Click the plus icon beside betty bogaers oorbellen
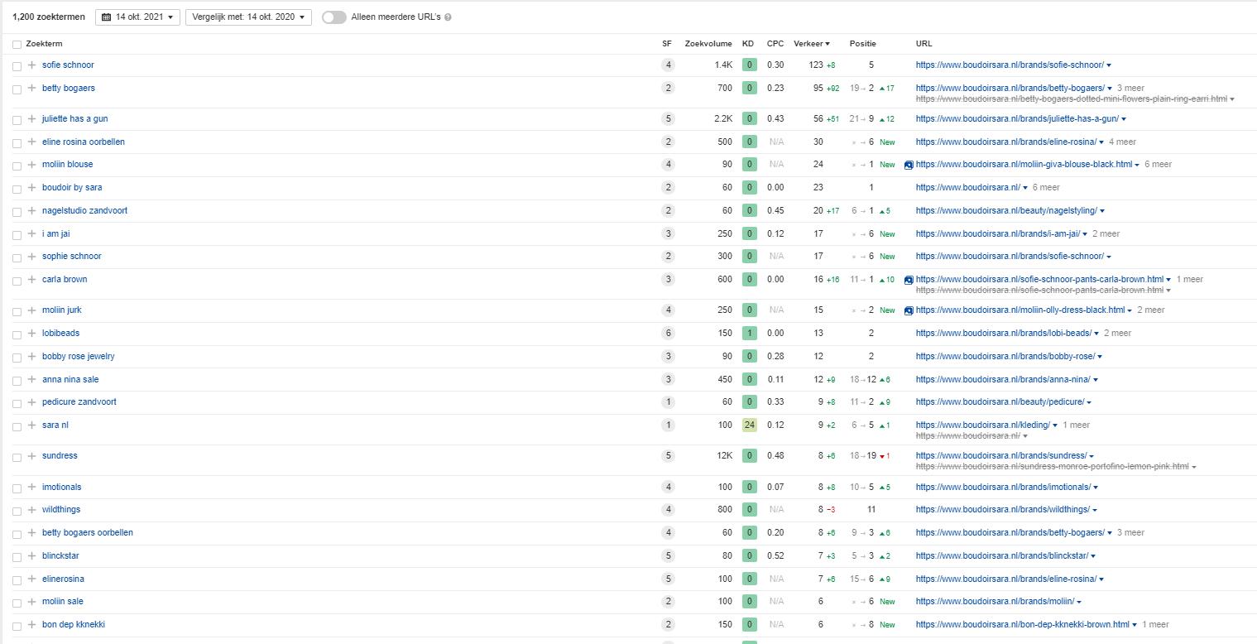This screenshot has width=1257, height=644. coord(31,532)
